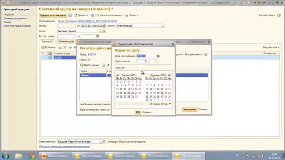The image size is (285, 160).
Task: Select April 30 in the Квітень calendar
Action: 136,97
